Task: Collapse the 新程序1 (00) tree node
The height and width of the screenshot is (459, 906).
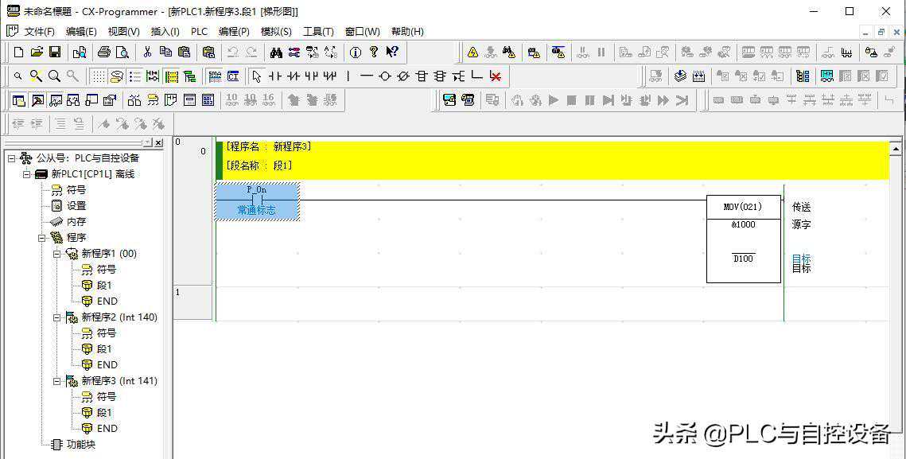Action: pyautogui.click(x=57, y=254)
